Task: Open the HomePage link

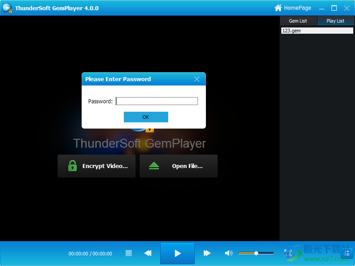Action: tap(293, 8)
